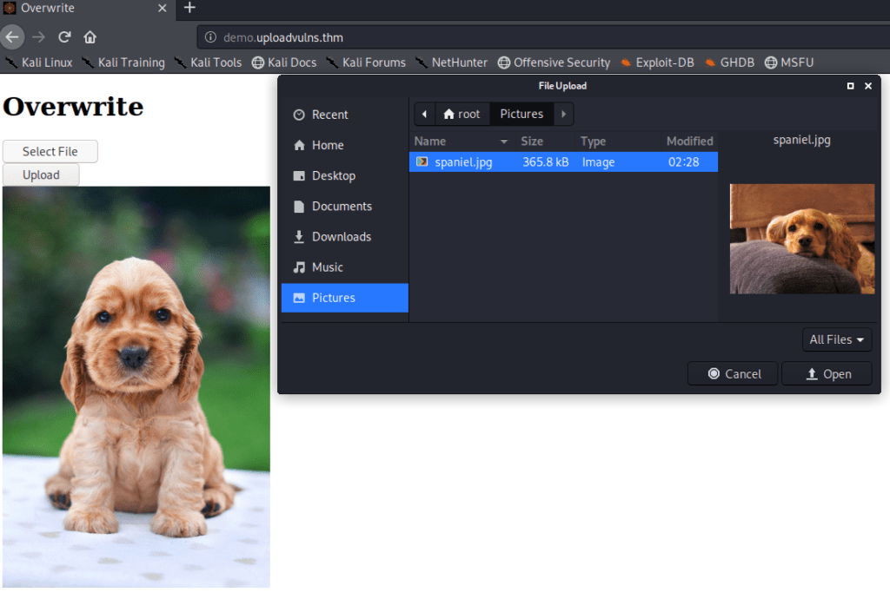Switch to the root path segment
Viewport: 890px width, 599px height.
point(462,114)
